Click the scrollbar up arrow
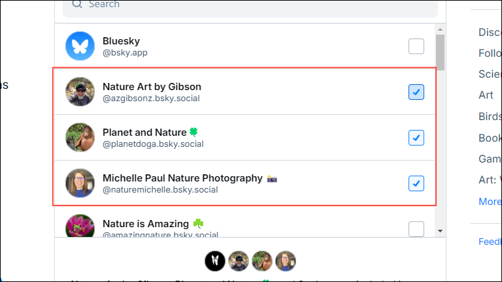Image resolution: width=502 pixels, height=282 pixels. pos(441,29)
